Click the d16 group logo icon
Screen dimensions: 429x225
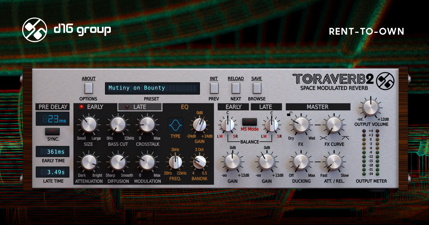tap(34, 30)
